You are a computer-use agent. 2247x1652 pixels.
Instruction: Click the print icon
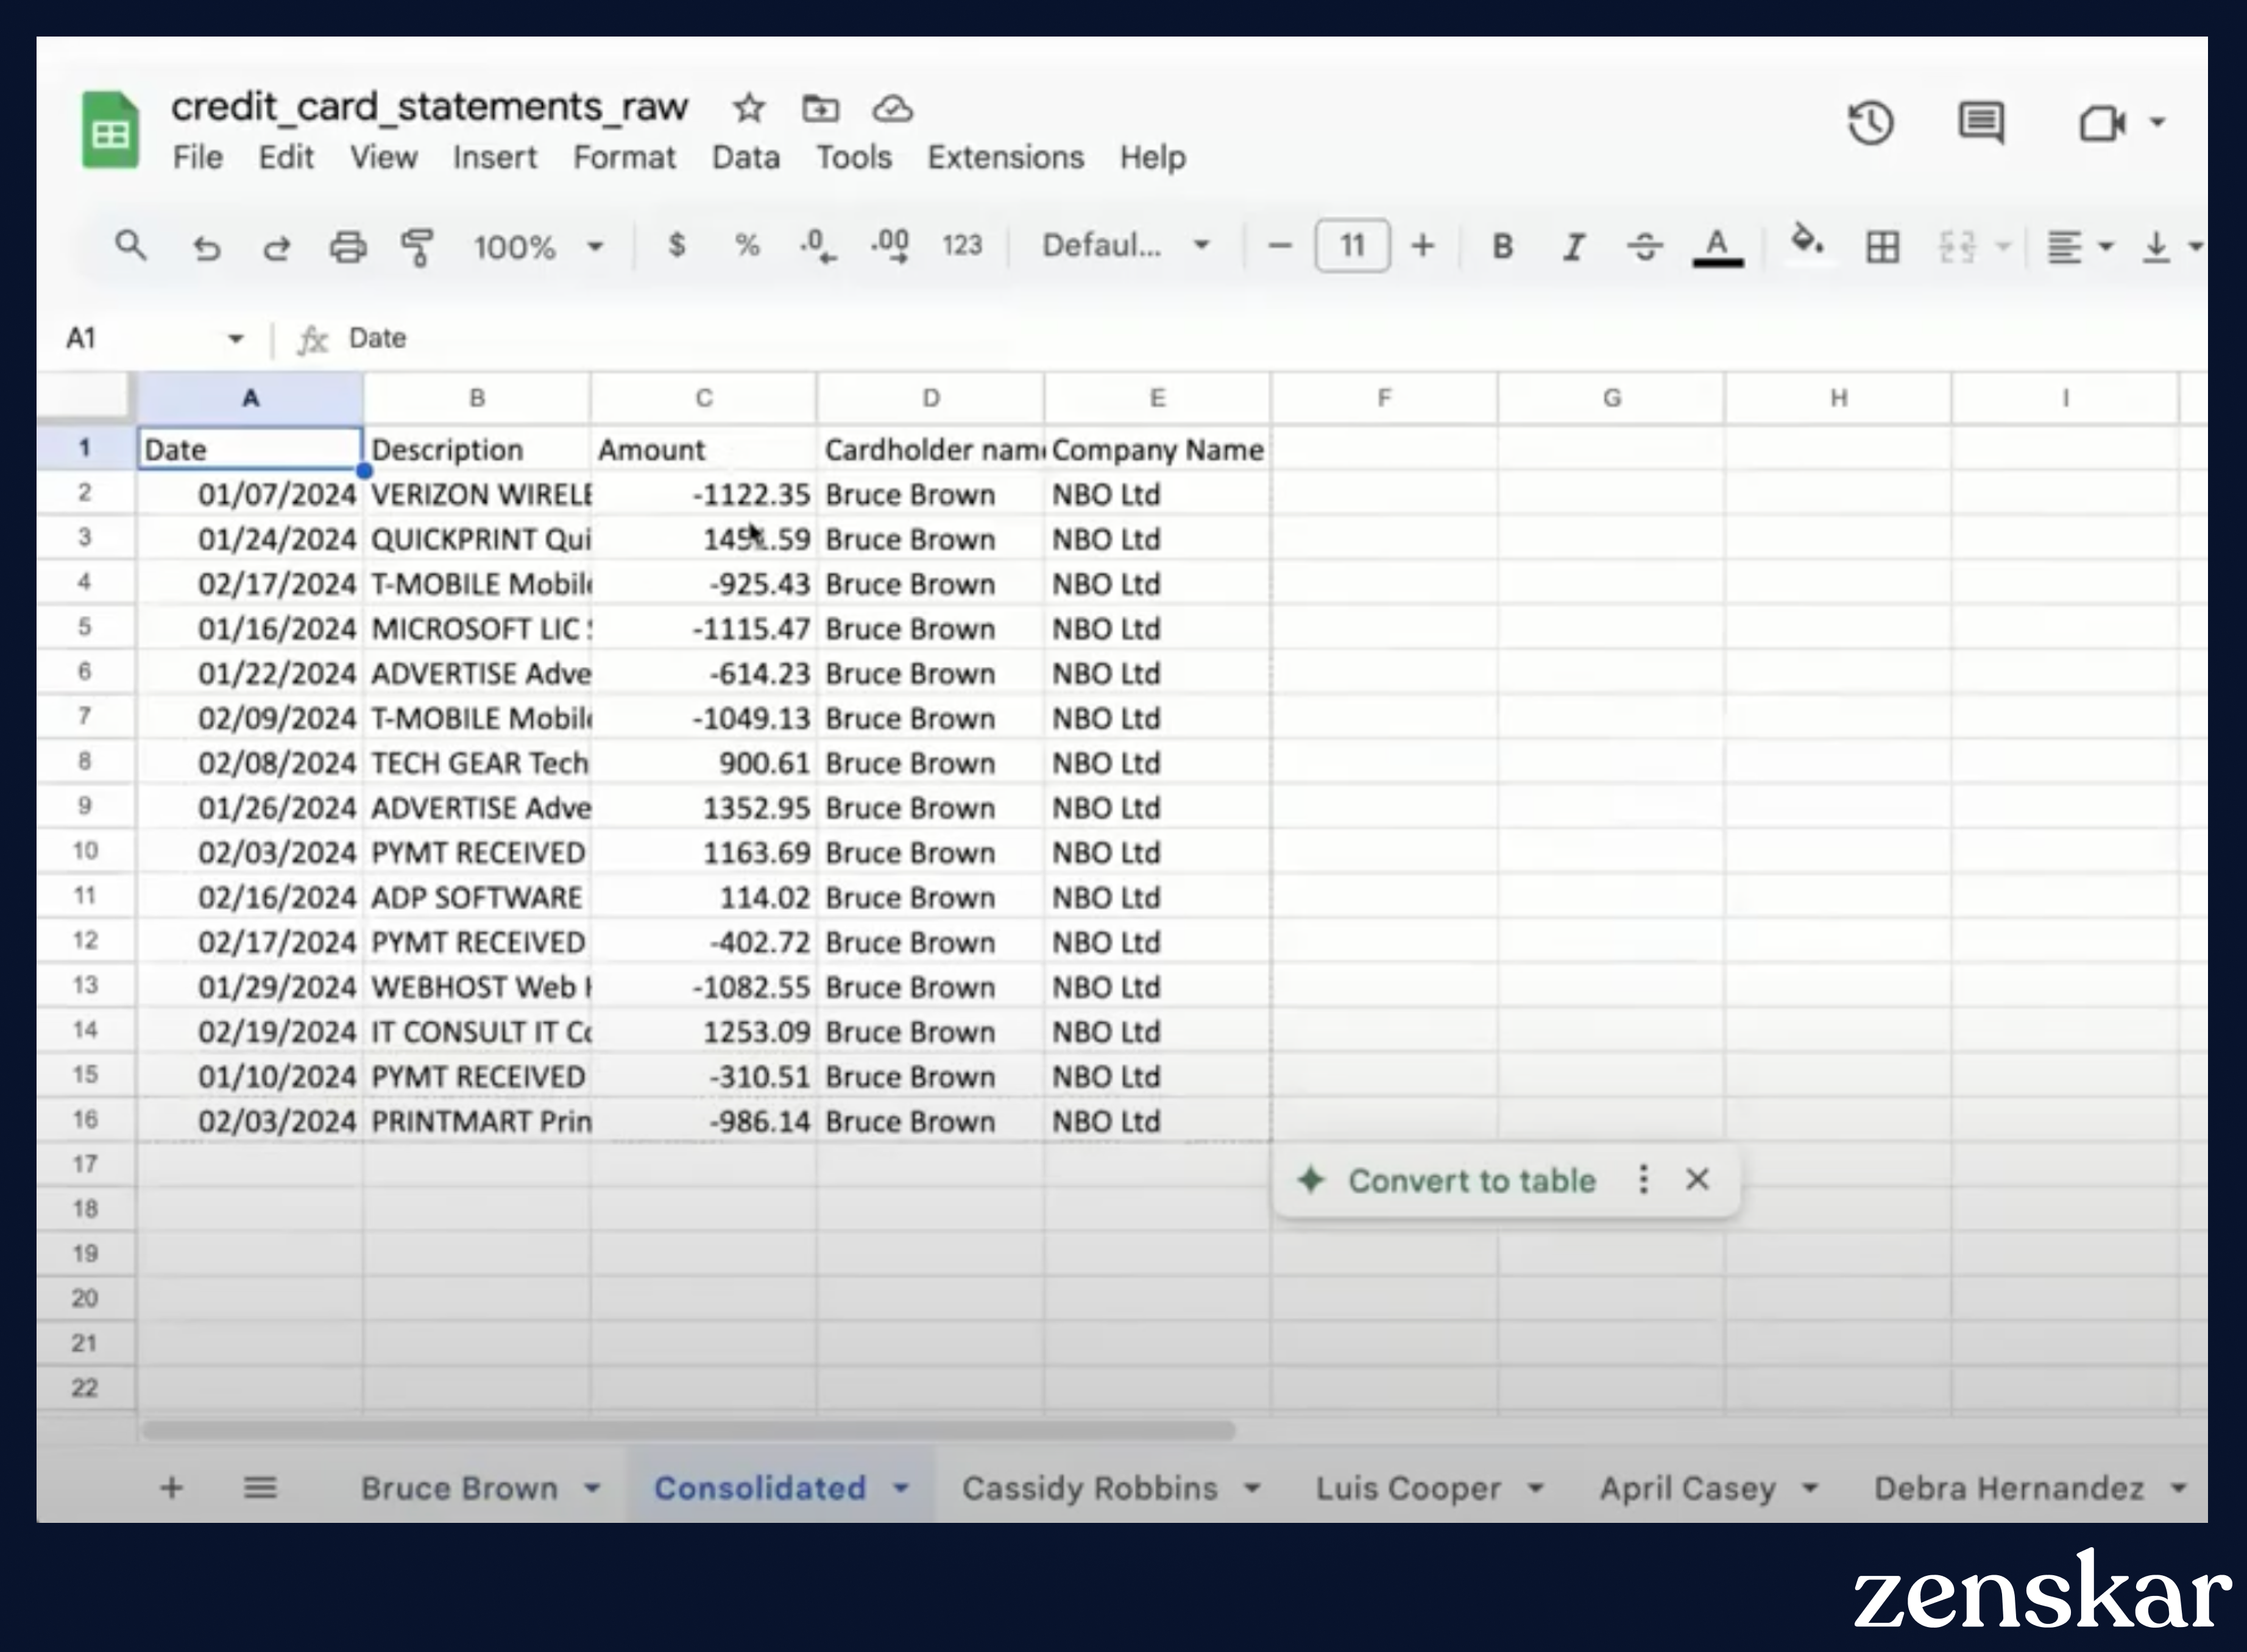pos(348,246)
